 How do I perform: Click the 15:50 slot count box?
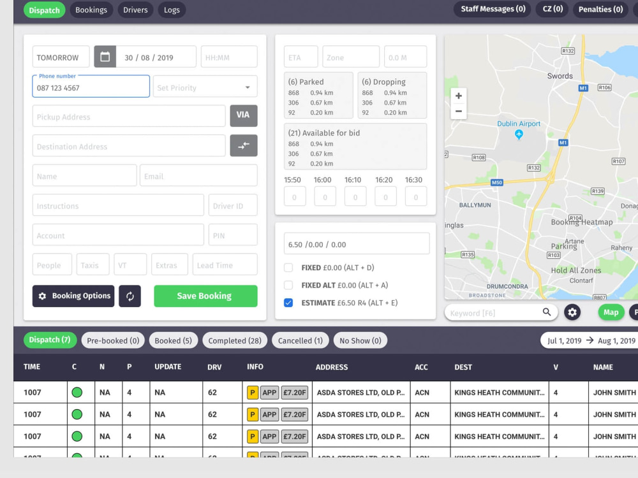coord(295,196)
